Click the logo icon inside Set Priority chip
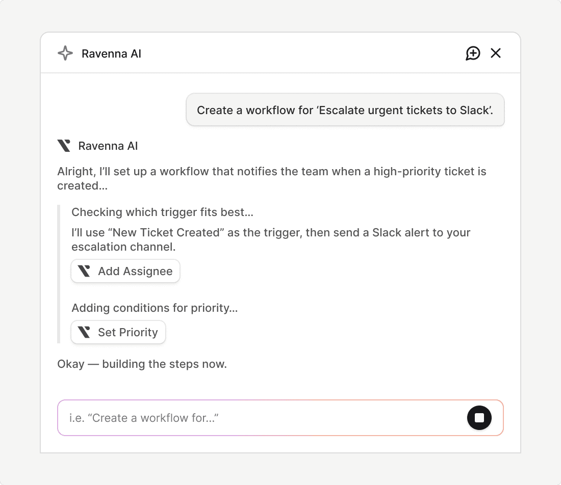The height and width of the screenshot is (485, 561). point(84,332)
